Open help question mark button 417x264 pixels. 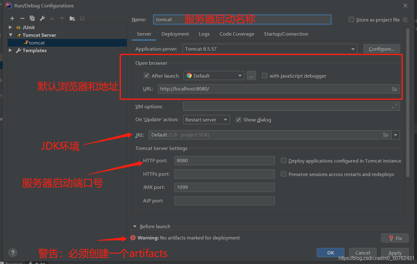point(13,253)
